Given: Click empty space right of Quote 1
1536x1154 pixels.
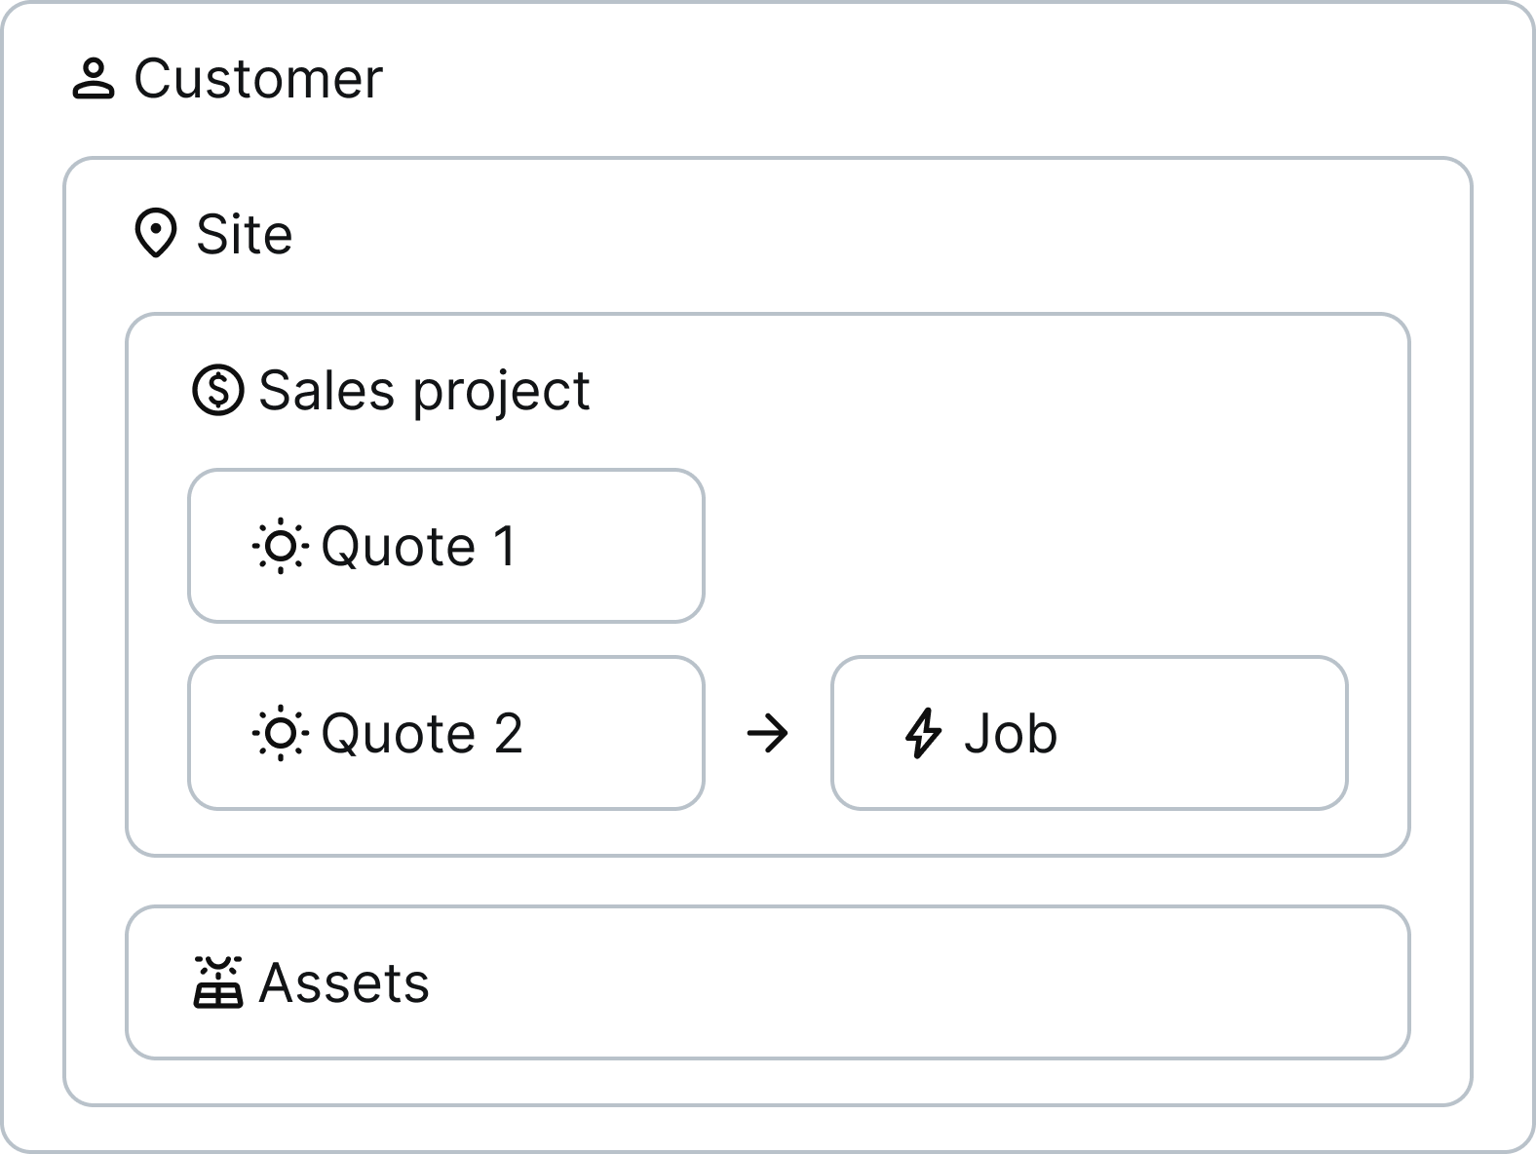Looking at the screenshot, I should click(x=1053, y=546).
